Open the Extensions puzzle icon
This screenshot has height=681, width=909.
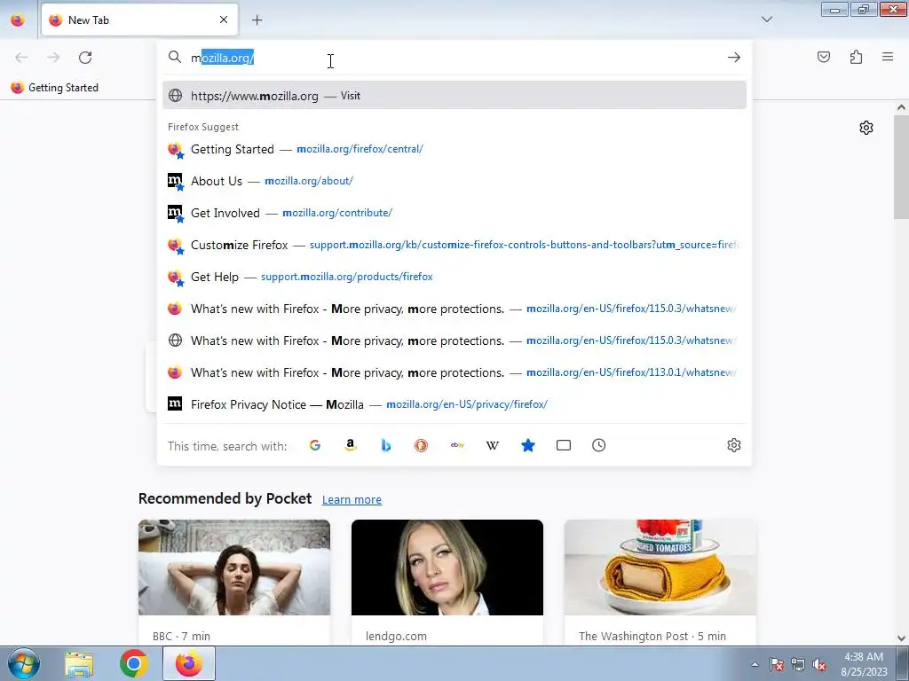(x=856, y=57)
